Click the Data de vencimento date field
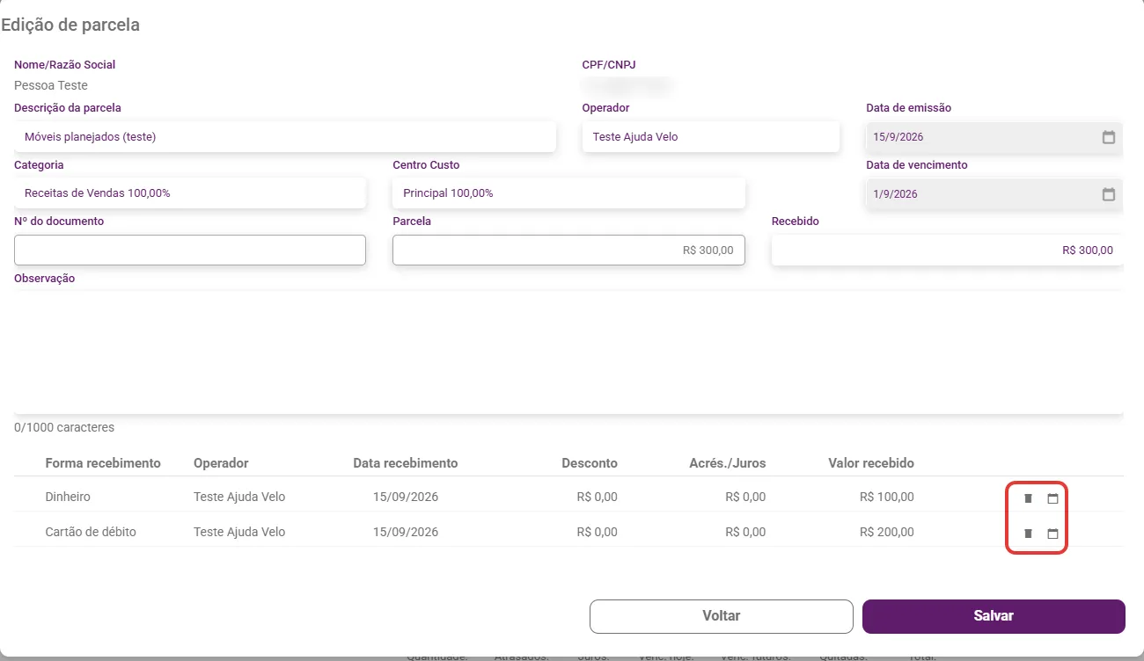The width and height of the screenshot is (1144, 661). 994,194
